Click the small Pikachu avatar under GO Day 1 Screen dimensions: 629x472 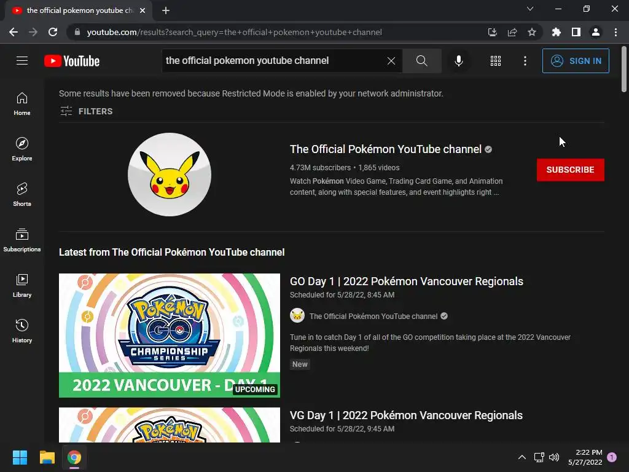pos(297,316)
